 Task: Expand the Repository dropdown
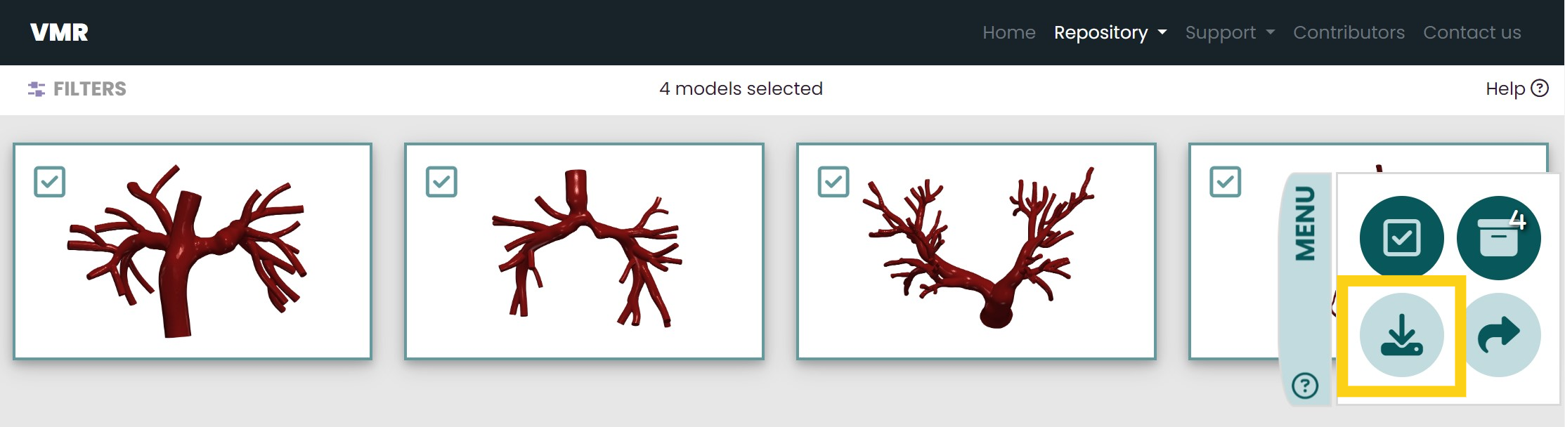click(x=1110, y=32)
